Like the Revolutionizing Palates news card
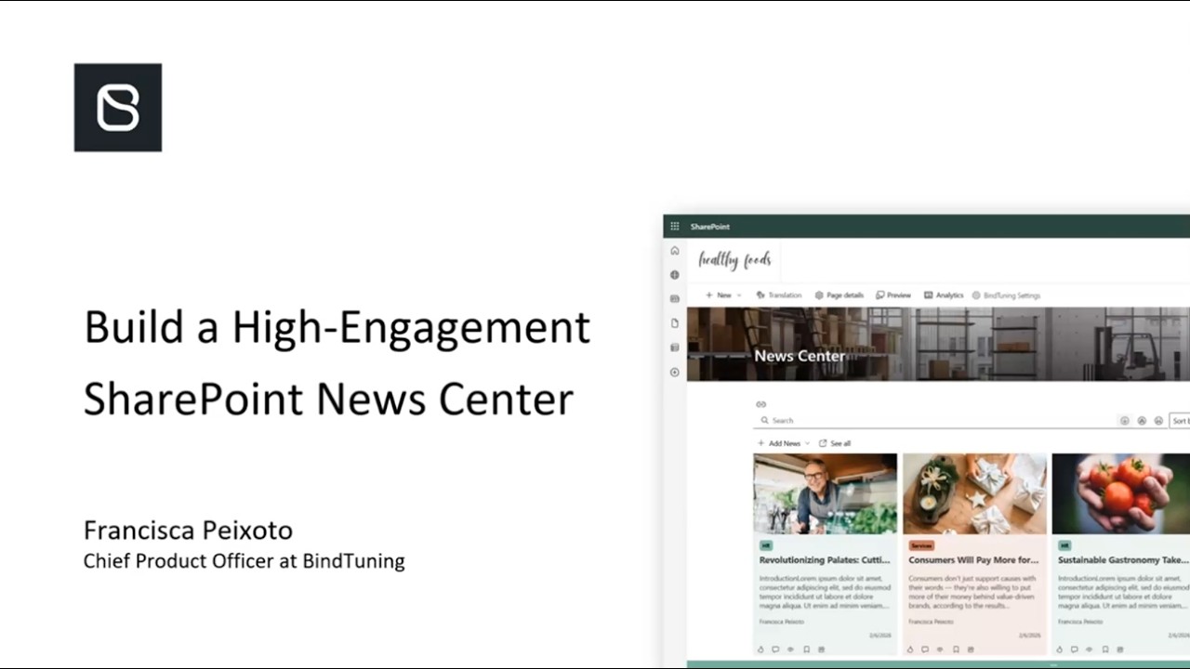The width and height of the screenshot is (1190, 669). coord(760,649)
